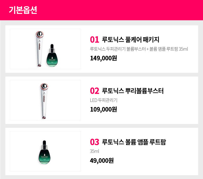The image size is (203, 179).
Task: Open 루토닉스 볼륨 앰플 루트팜 title
Action: click(134, 142)
